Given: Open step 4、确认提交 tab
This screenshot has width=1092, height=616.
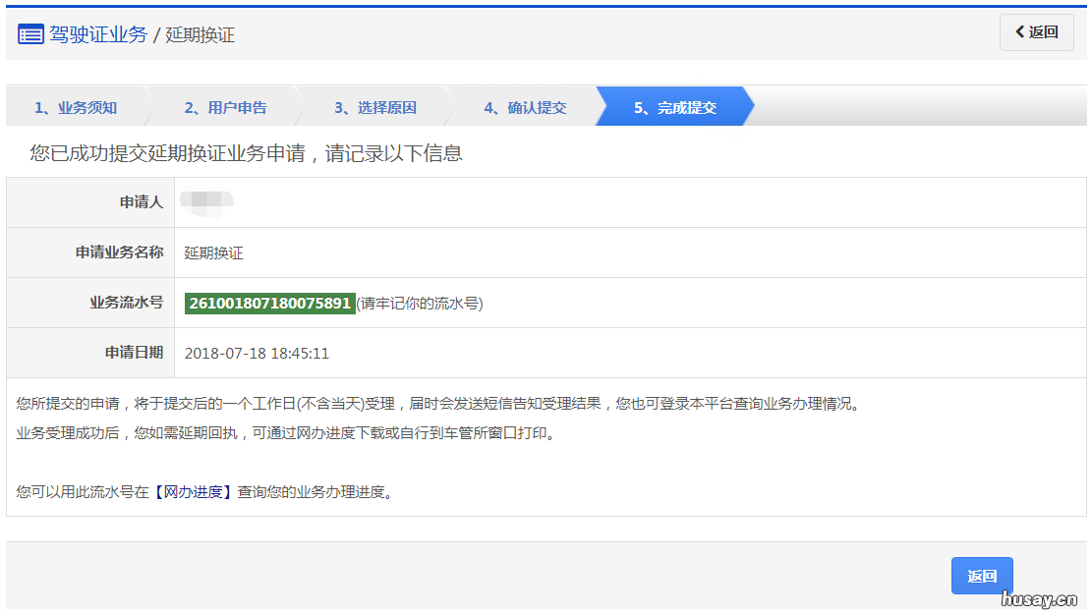Looking at the screenshot, I should [x=524, y=107].
